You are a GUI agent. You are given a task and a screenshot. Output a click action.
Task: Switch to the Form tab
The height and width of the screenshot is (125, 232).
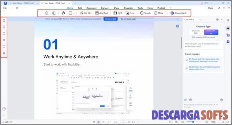[150, 8]
